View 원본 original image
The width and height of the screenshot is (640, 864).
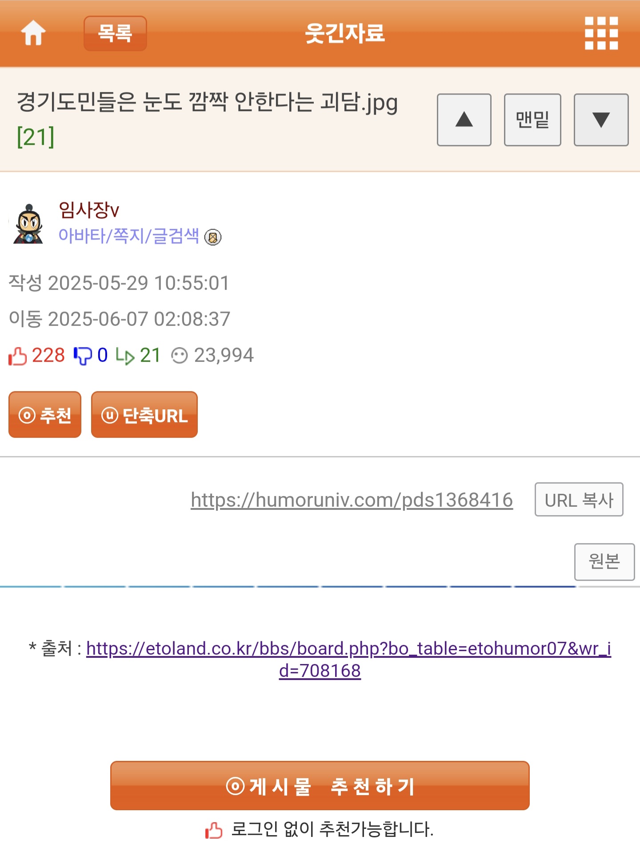tap(604, 562)
